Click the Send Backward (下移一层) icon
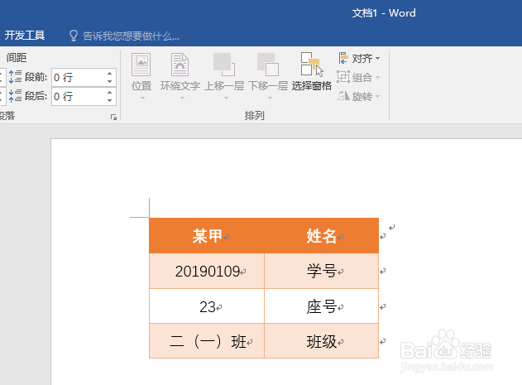522x385 pixels. click(268, 65)
